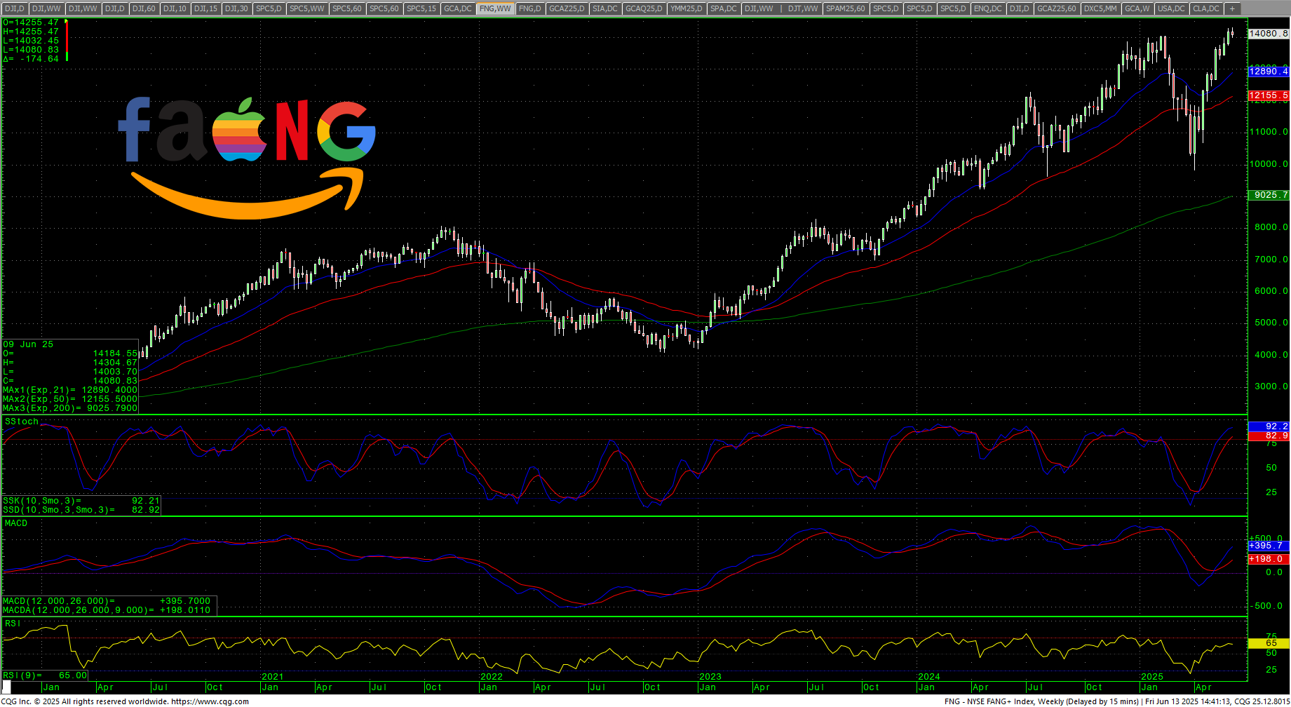Screen dimensions: 1291x707
Task: Select the blue 12890.4 moving average label
Action: click(1269, 72)
